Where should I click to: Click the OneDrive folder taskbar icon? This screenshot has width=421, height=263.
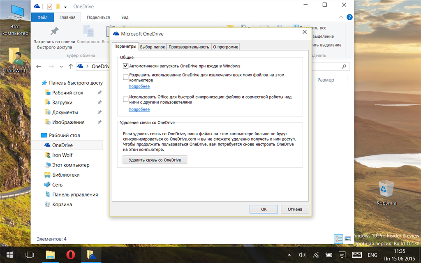[91, 255]
